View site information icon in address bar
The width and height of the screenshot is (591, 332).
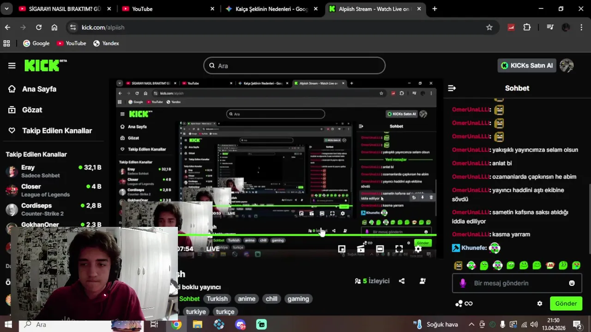[73, 27]
